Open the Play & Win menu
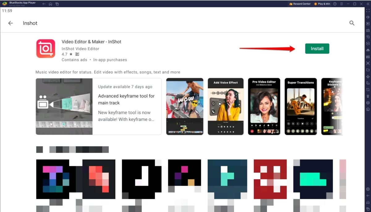This screenshot has width=371, height=212. (x=322, y=4)
